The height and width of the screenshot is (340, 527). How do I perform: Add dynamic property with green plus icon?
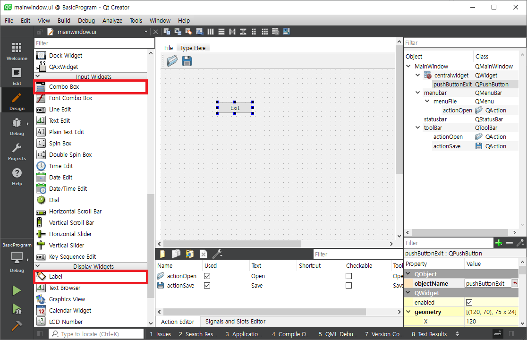click(499, 243)
